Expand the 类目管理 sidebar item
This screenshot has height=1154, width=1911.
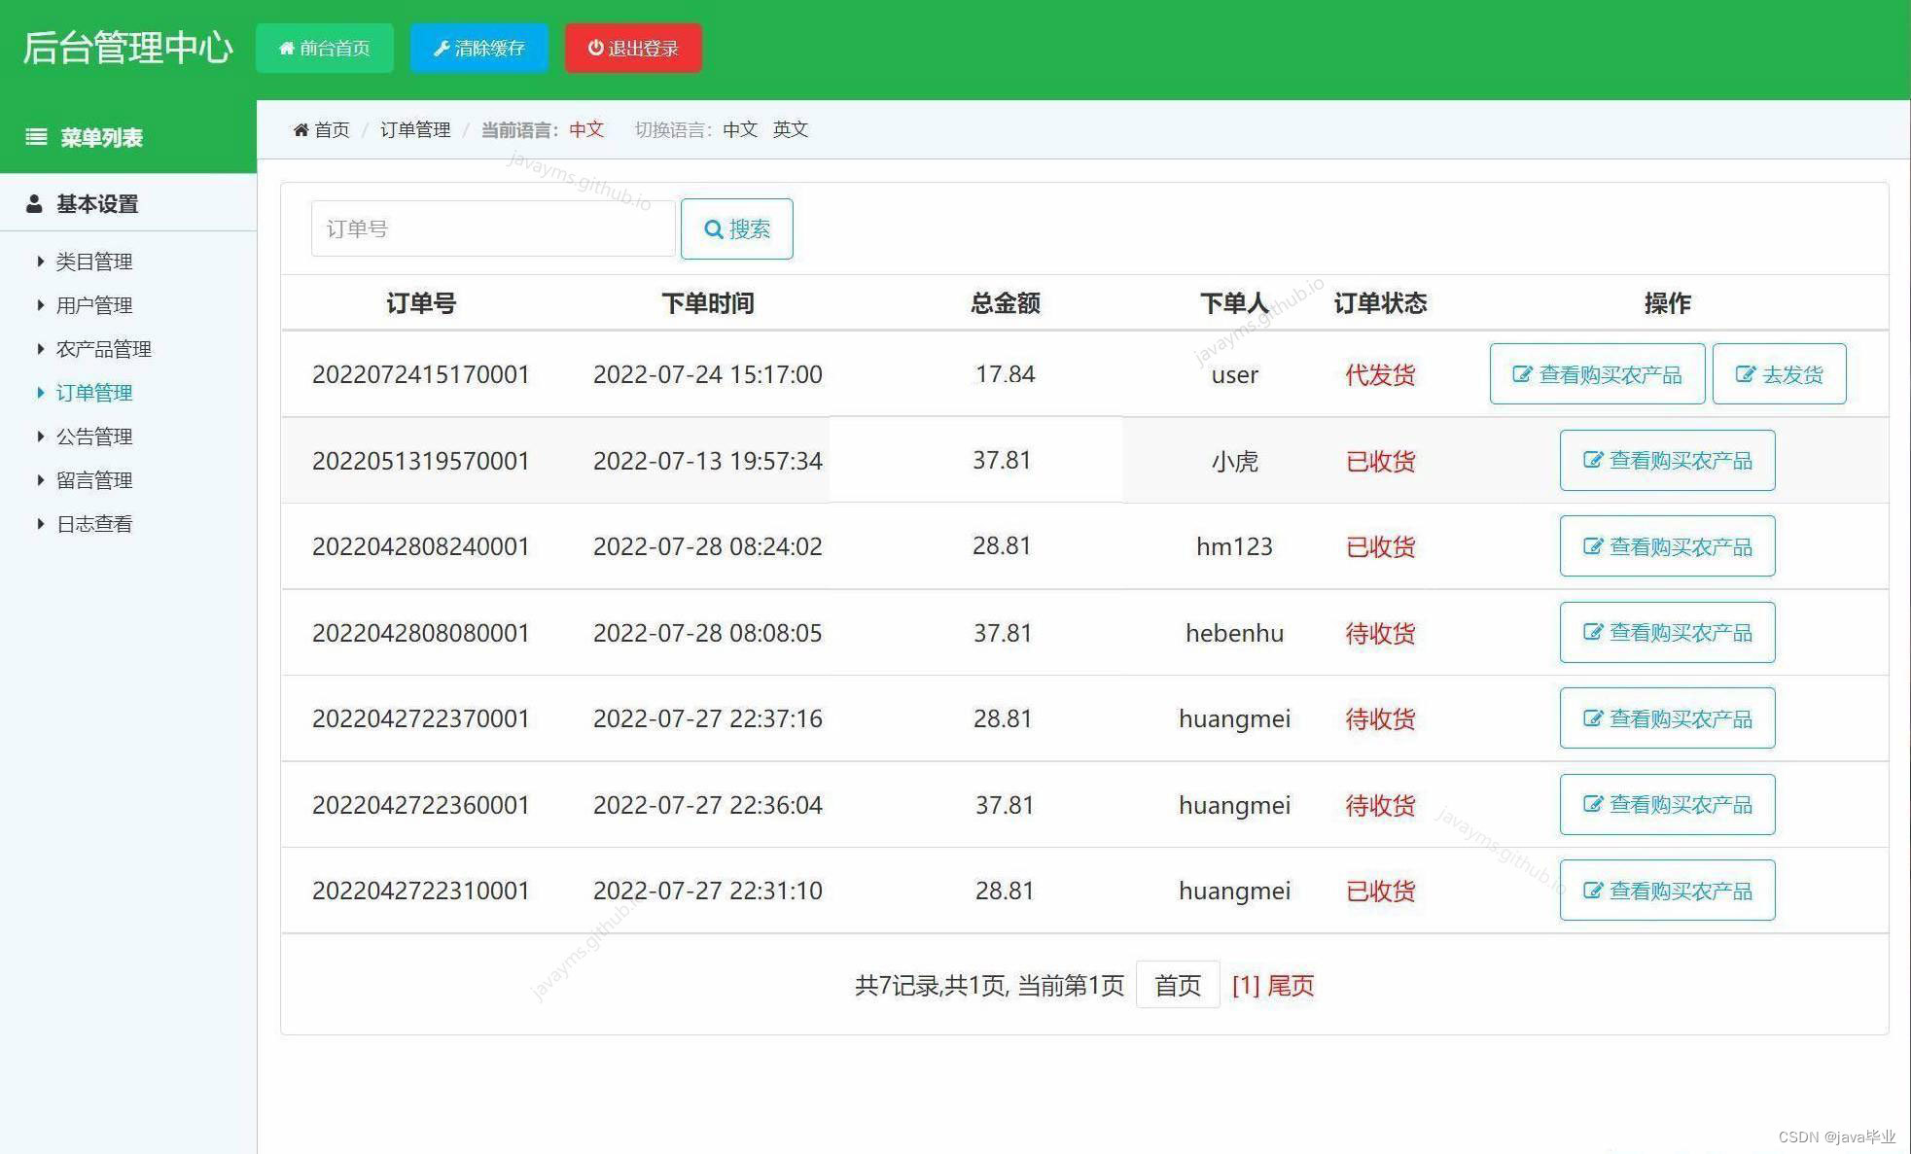[x=94, y=261]
